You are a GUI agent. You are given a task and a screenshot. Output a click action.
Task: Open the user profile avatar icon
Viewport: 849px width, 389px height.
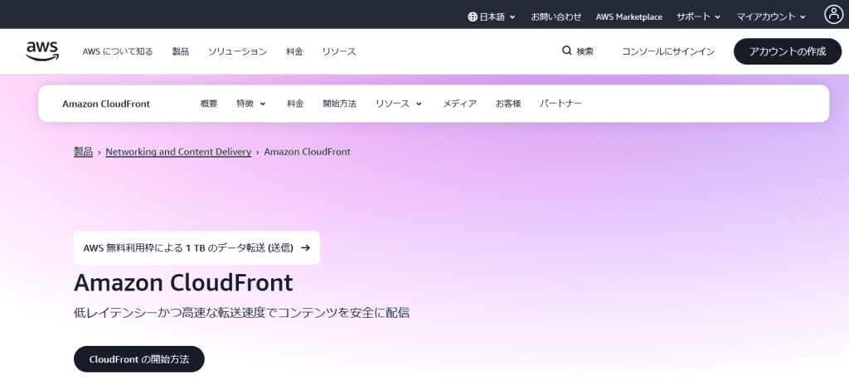pyautogui.click(x=833, y=15)
